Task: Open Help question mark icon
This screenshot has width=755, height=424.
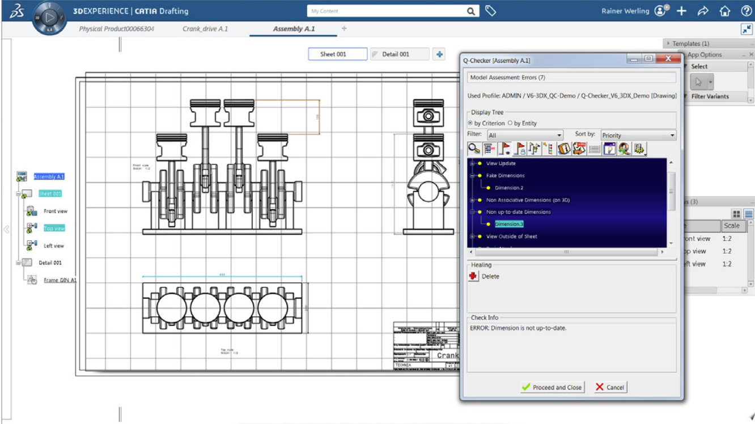Action: [746, 11]
